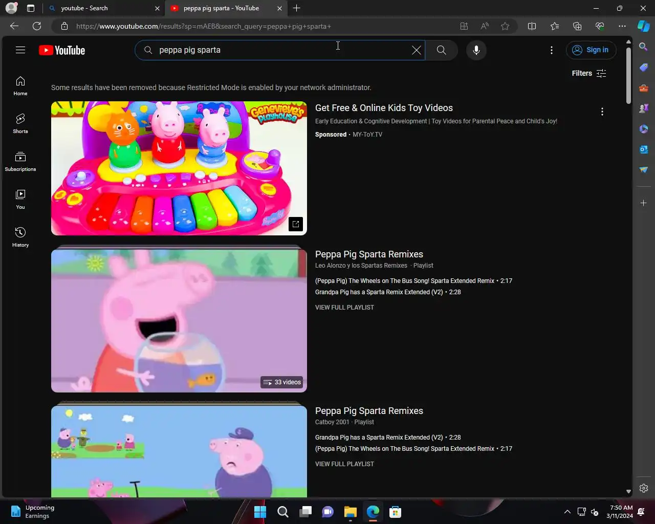Open Edge Settings and more menu
Viewport: 655px width, 524px height.
point(622,26)
